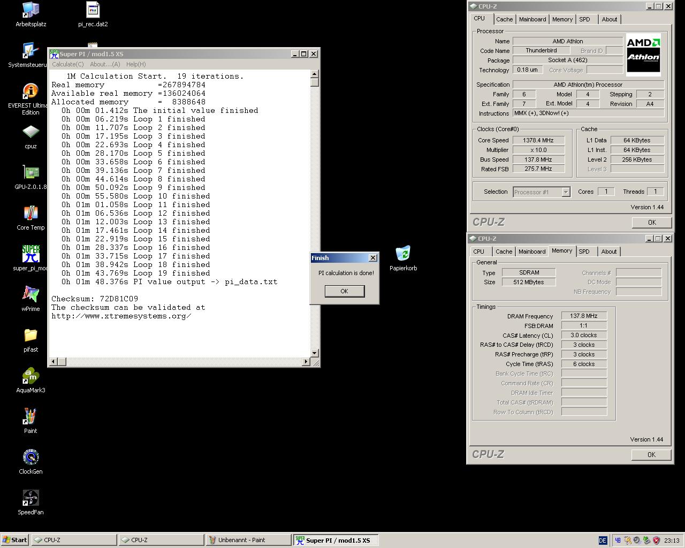
Task: Switch to About tab in upper CPU-Z
Action: click(609, 19)
